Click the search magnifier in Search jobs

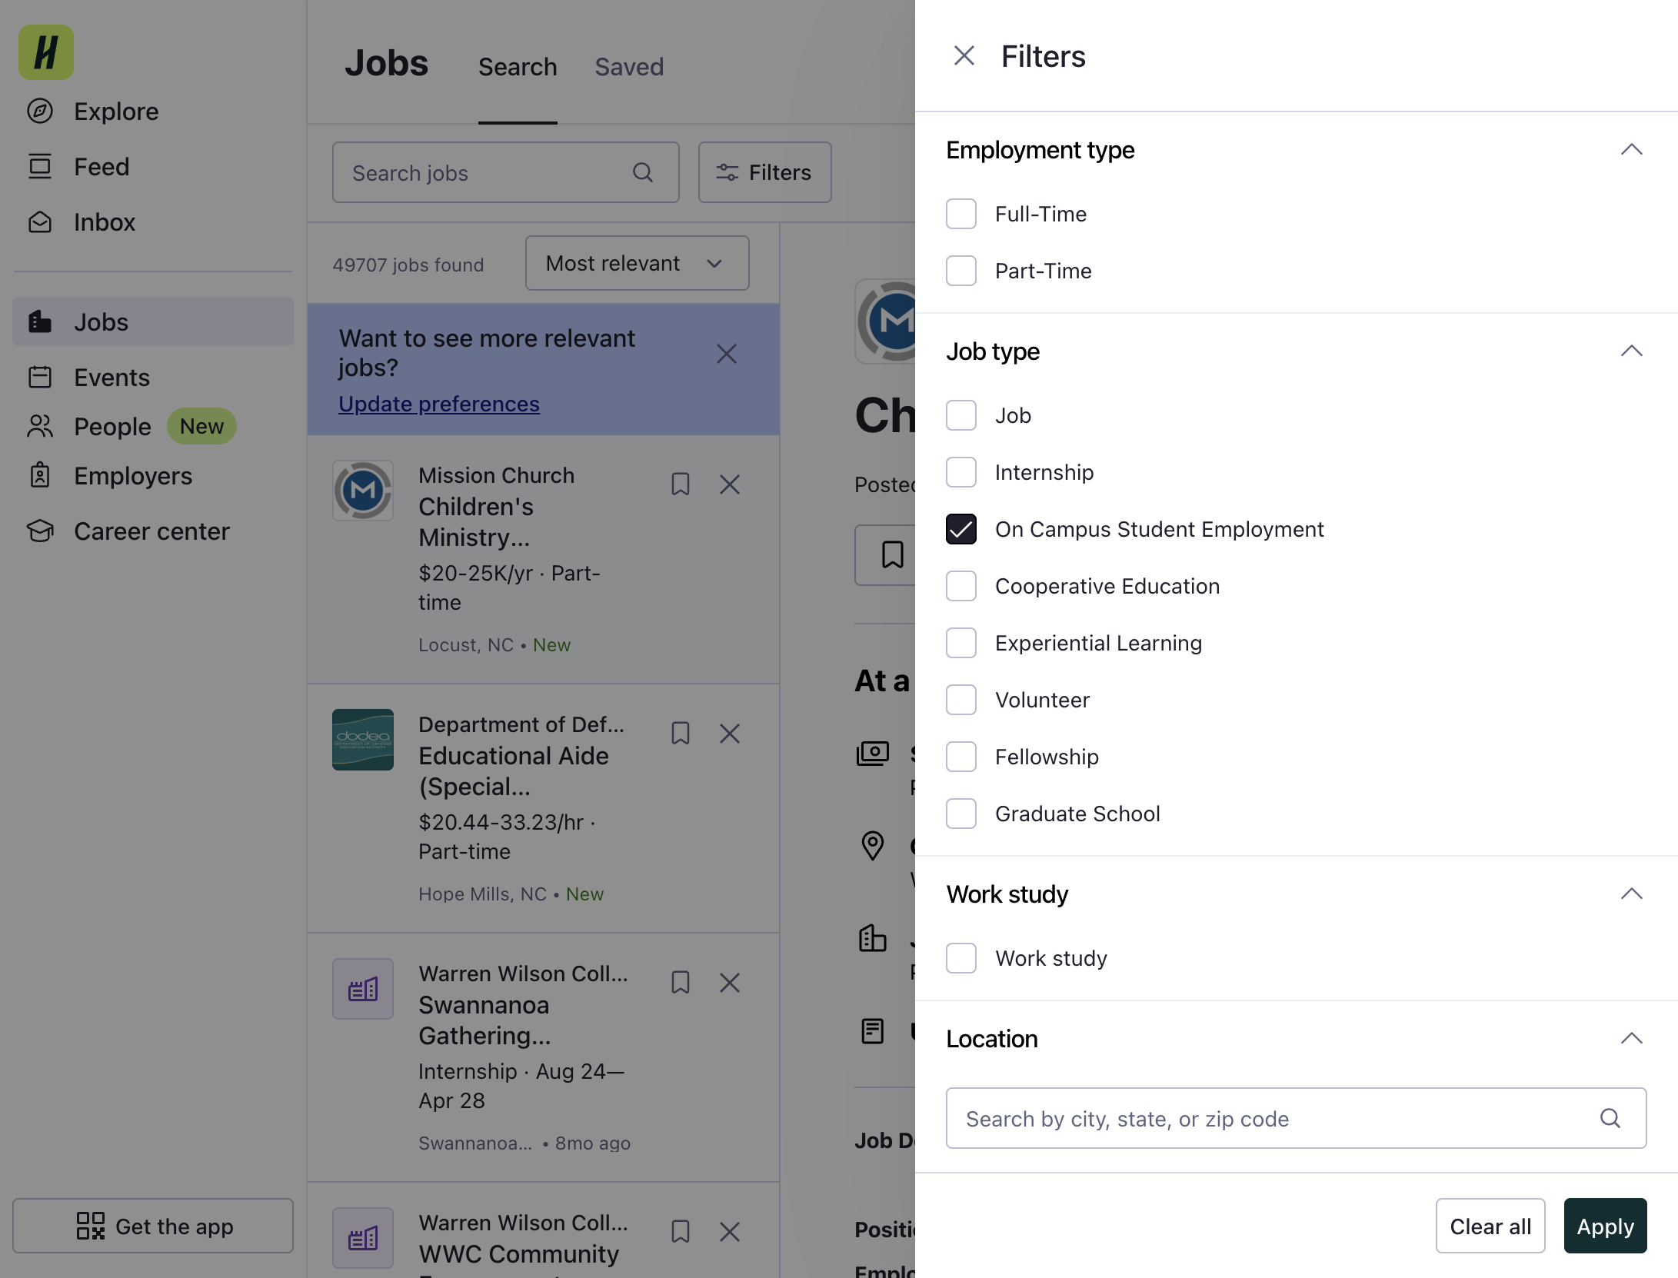[x=643, y=173]
